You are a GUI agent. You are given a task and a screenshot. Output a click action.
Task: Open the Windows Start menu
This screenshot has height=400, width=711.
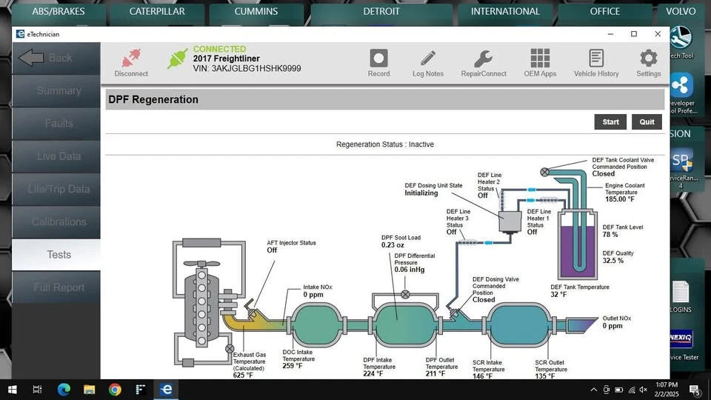pos(13,390)
